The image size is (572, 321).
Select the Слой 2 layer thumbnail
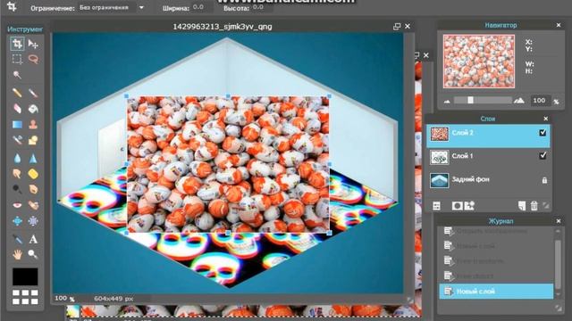(x=440, y=135)
